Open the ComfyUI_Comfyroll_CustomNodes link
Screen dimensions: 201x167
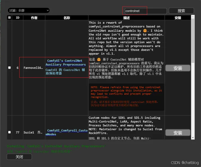coord(67,132)
